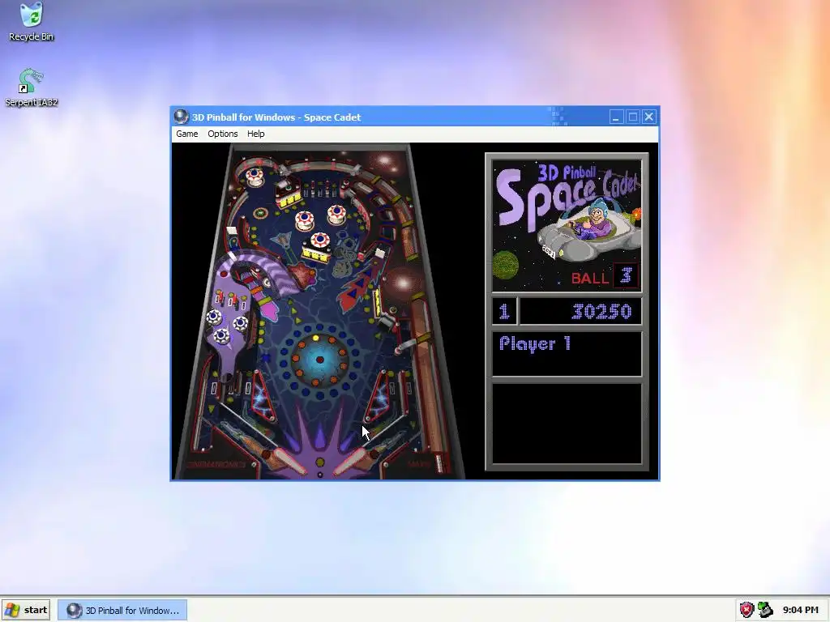Click the pinball icon in title bar
Screen dimensions: 830x622
(x=181, y=117)
